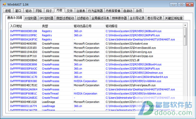Image resolution: width=196 pixels, height=119 pixels.
Task: Select the 内核探索者 tab
Action: [113, 11]
